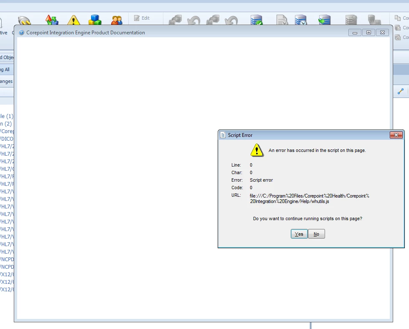
Task: Click the database with green arrow icon
Action: (x=325, y=20)
